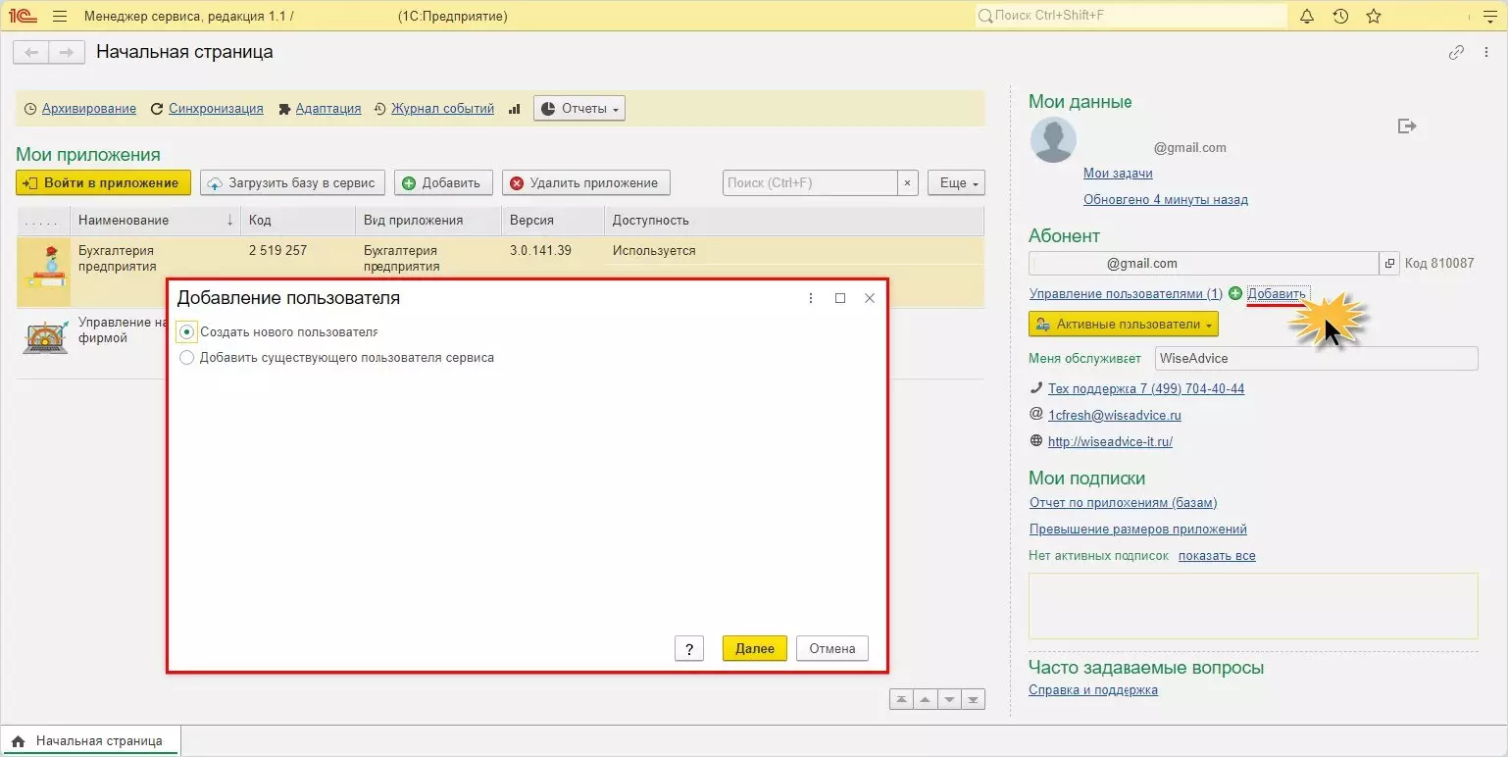Clear the applications search with the × button
Screen dimensions: 1508x757
[908, 182]
